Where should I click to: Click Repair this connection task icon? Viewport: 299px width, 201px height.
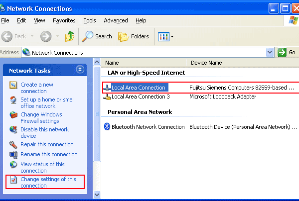[x=13, y=145]
